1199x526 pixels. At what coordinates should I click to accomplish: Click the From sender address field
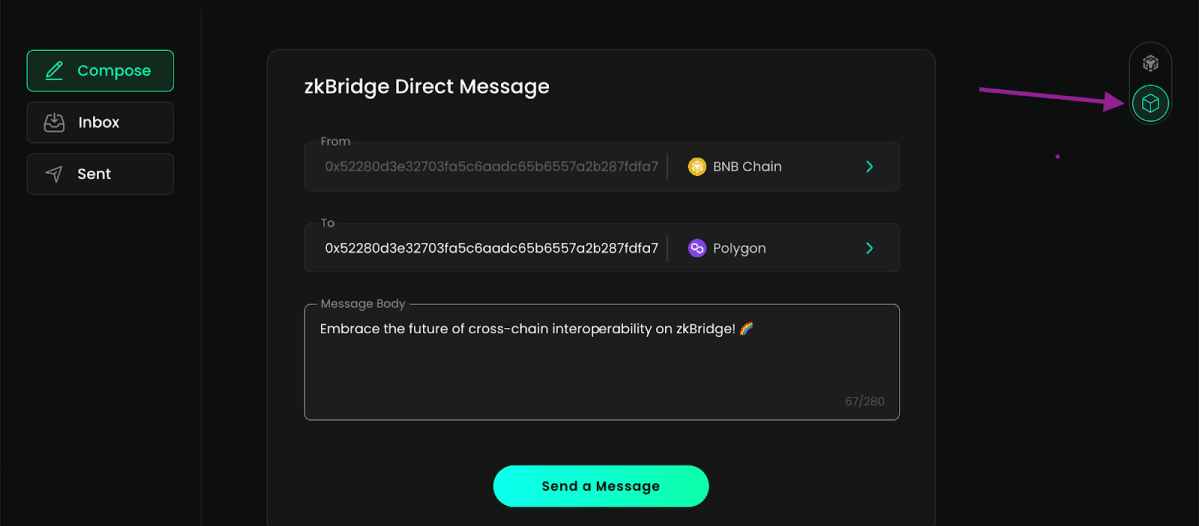(x=491, y=167)
